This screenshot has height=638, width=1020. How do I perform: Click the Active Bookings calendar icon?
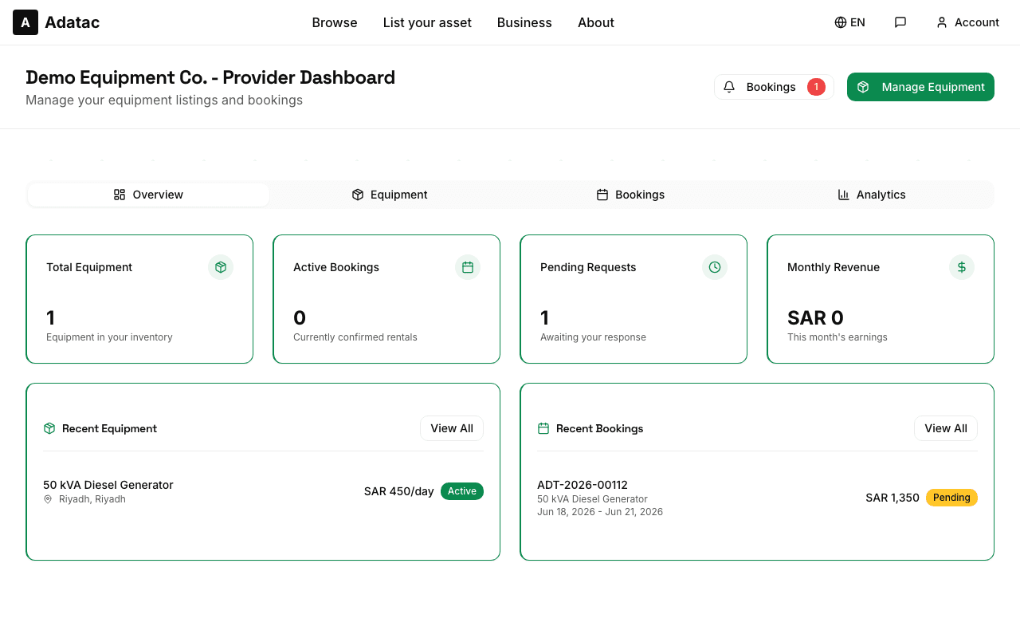click(468, 267)
